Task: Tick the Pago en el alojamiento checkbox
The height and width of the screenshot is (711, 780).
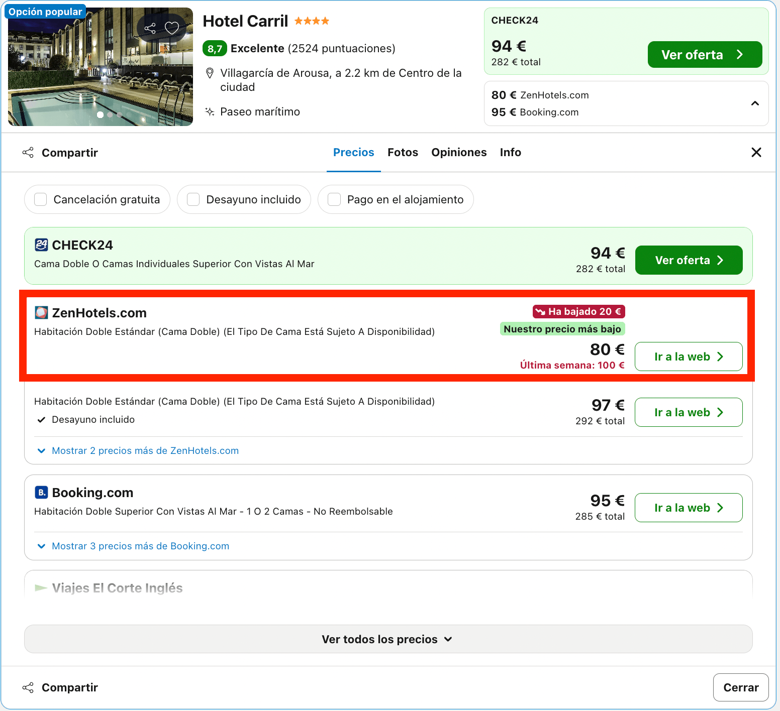Action: [334, 199]
